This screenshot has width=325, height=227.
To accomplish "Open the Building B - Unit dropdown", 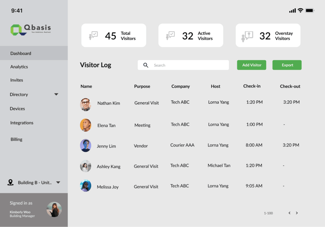I will point(58,183).
